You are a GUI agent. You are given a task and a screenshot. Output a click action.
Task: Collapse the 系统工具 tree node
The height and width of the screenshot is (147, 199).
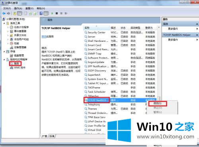point(4,23)
